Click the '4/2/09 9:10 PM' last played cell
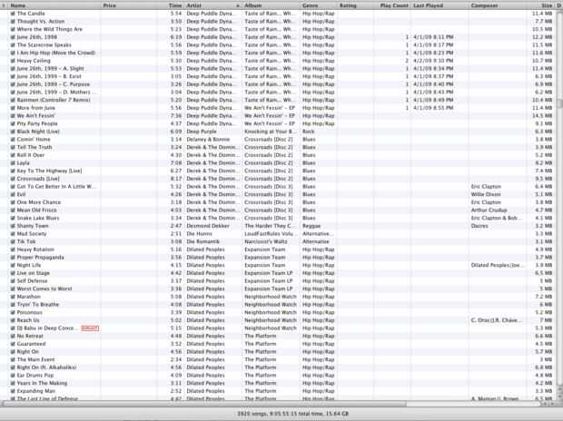 click(433, 61)
